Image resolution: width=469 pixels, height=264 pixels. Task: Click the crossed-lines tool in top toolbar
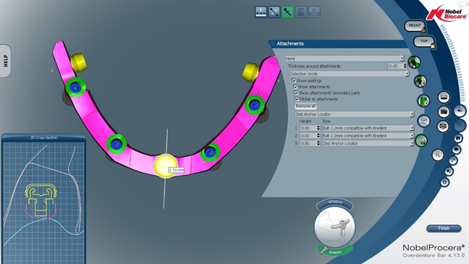(x=274, y=12)
